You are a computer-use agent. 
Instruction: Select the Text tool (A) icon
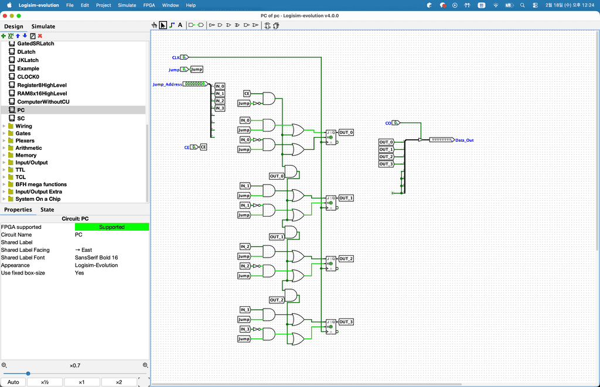point(180,25)
